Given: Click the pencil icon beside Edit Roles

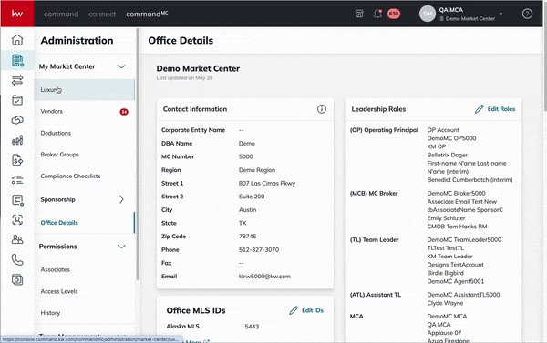Looking at the screenshot, I should (480, 109).
